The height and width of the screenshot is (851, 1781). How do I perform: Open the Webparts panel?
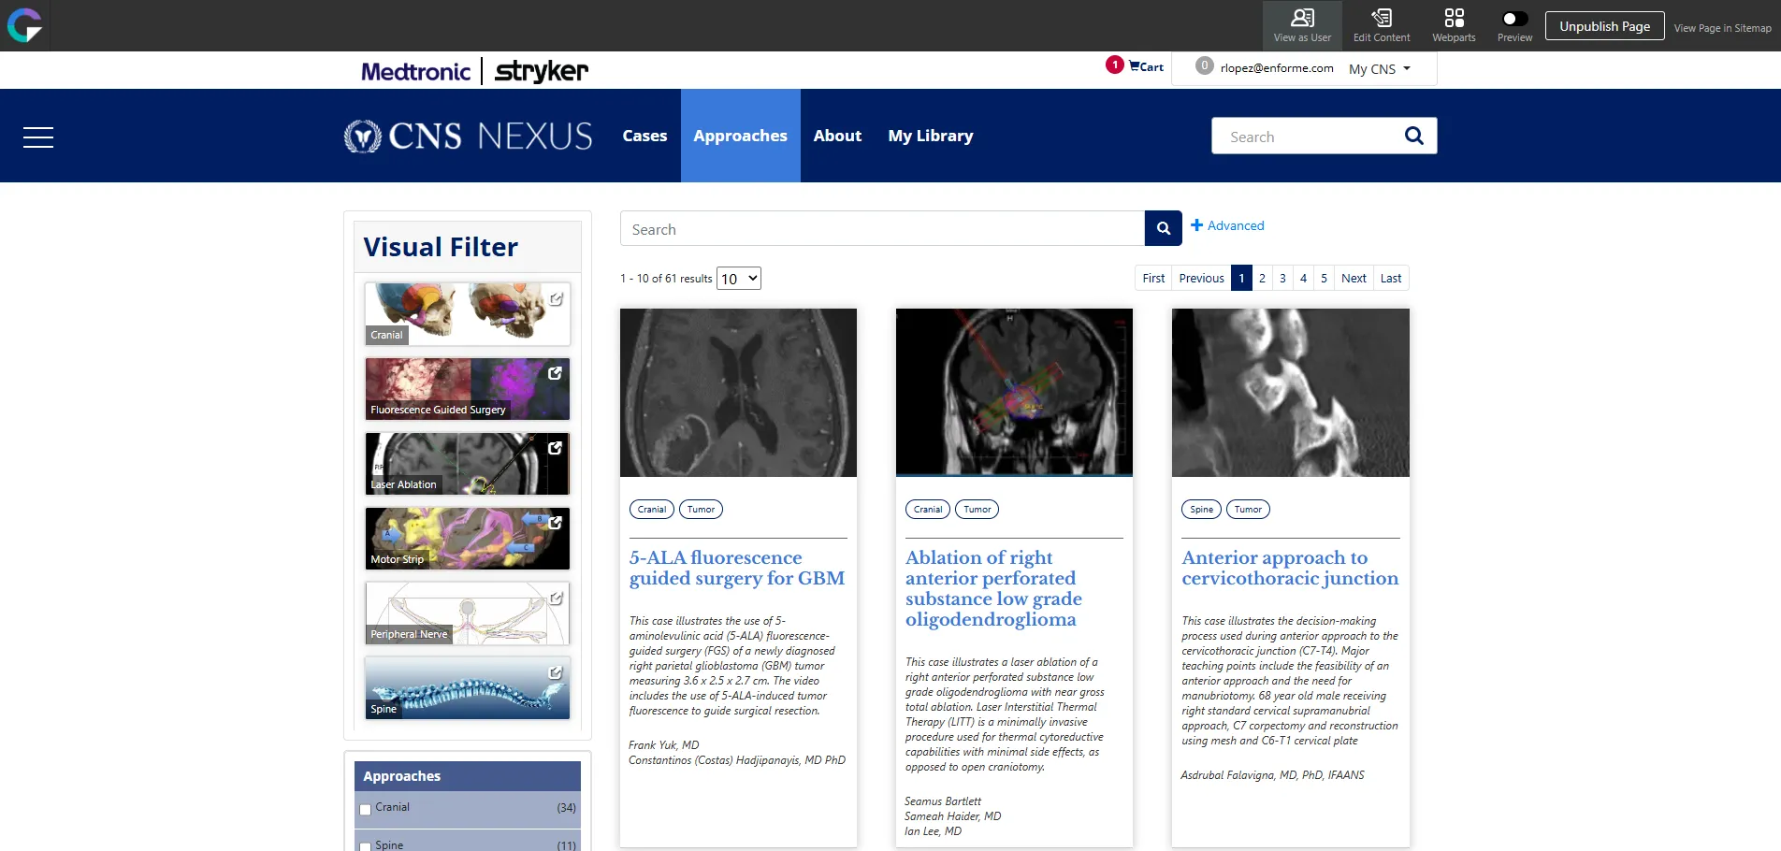coord(1454,25)
